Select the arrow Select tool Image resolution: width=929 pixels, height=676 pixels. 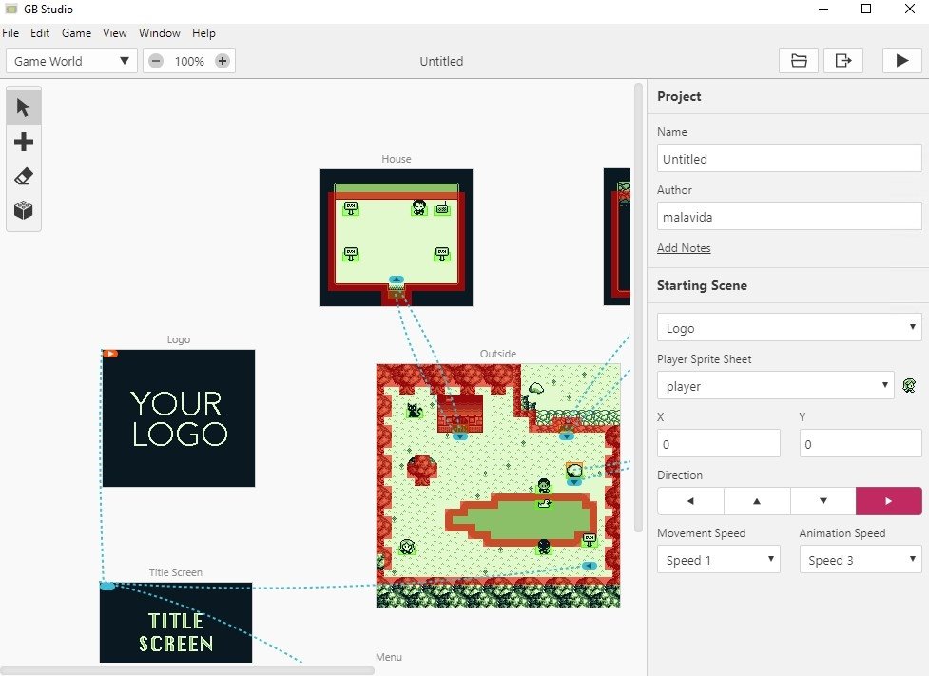(23, 107)
